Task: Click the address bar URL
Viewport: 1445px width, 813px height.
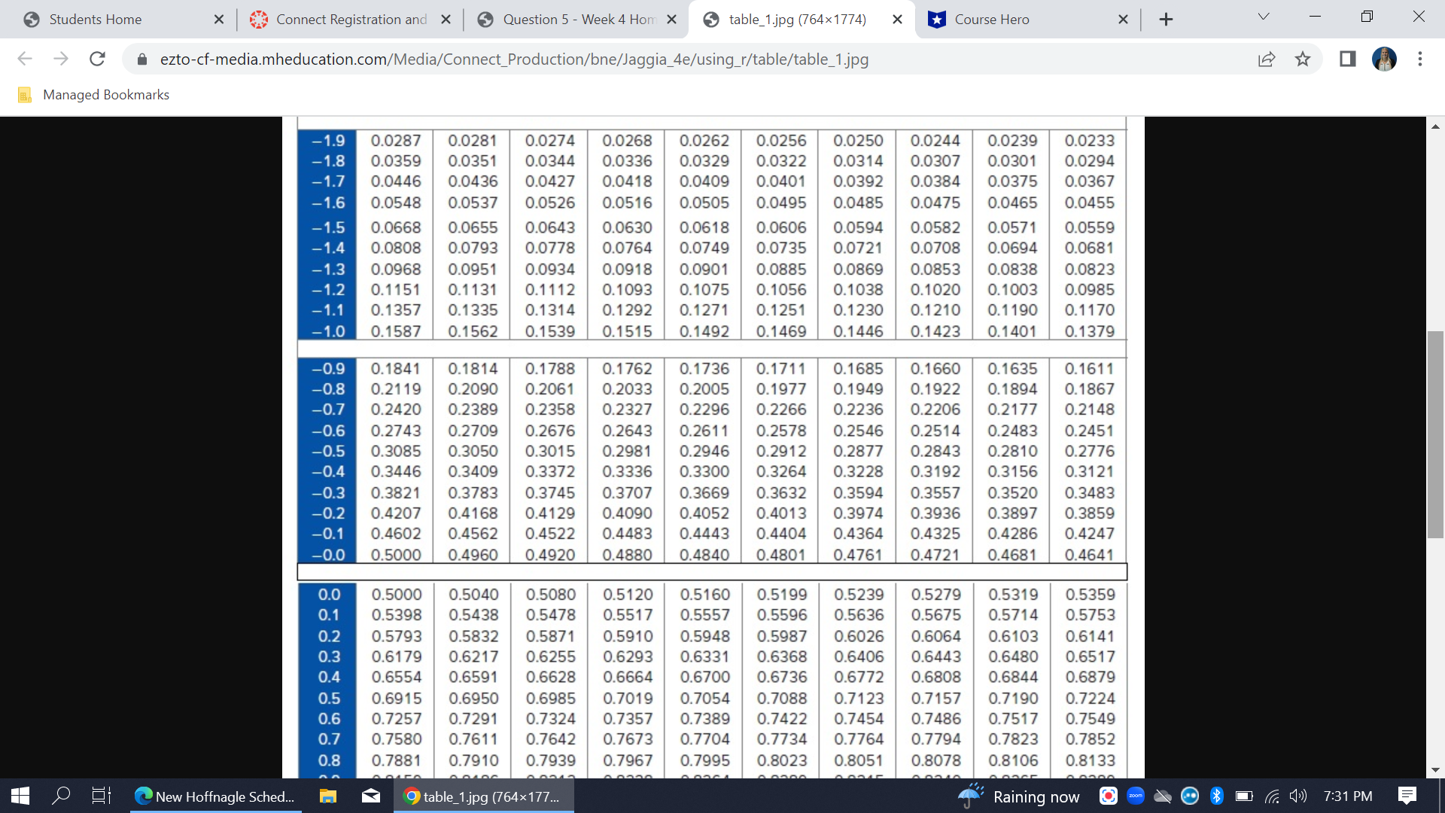Action: [x=515, y=59]
